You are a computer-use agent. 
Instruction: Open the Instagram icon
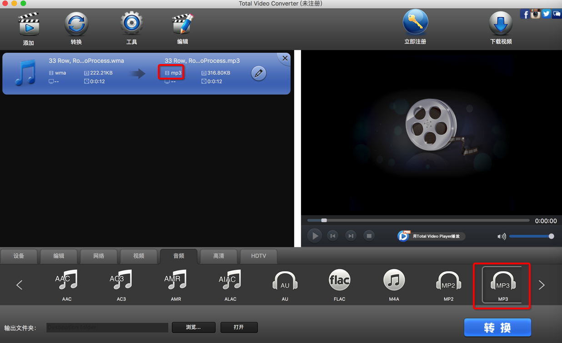tap(536, 14)
